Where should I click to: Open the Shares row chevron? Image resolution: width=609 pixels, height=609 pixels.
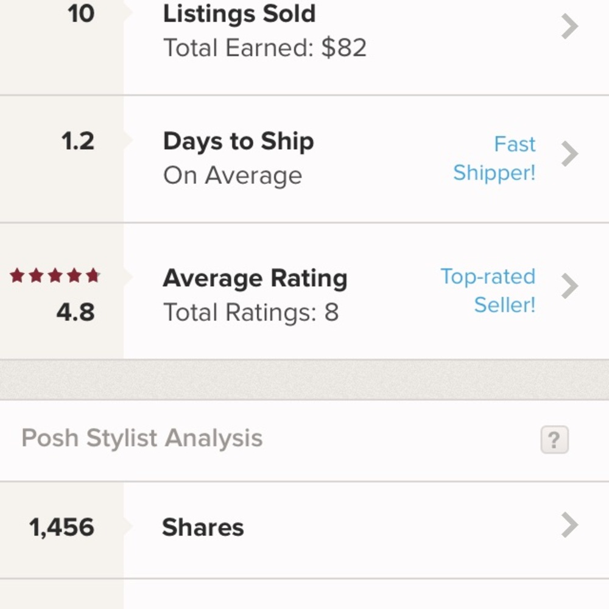[569, 525]
